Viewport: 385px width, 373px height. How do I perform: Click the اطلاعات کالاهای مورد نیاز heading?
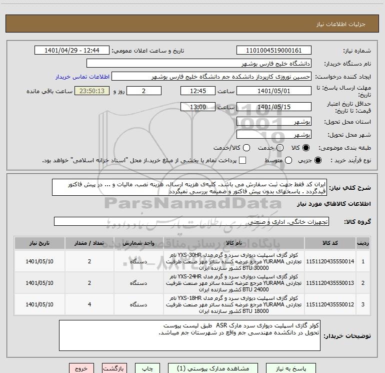333,204
